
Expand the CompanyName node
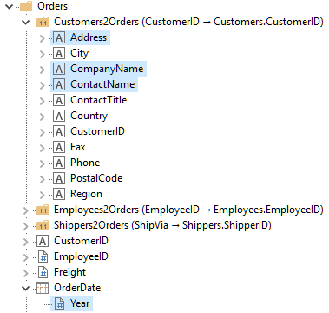tap(43, 70)
